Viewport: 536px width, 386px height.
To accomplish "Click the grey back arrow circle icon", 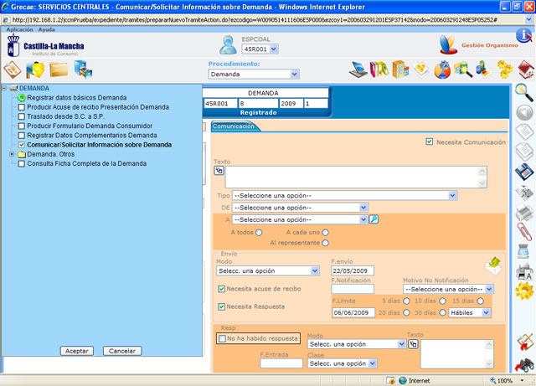I will [x=524, y=112].
